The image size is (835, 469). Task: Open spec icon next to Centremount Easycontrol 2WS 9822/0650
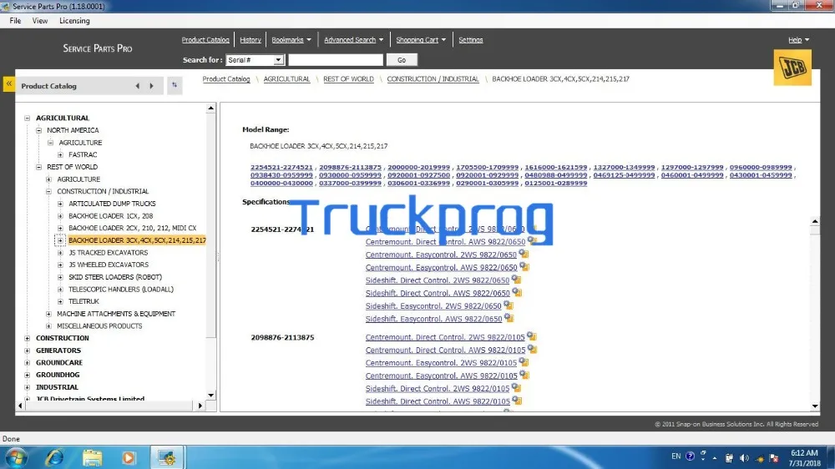(524, 254)
